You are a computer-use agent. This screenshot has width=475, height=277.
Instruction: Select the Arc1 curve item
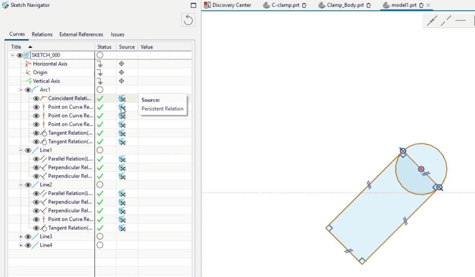[x=45, y=90]
